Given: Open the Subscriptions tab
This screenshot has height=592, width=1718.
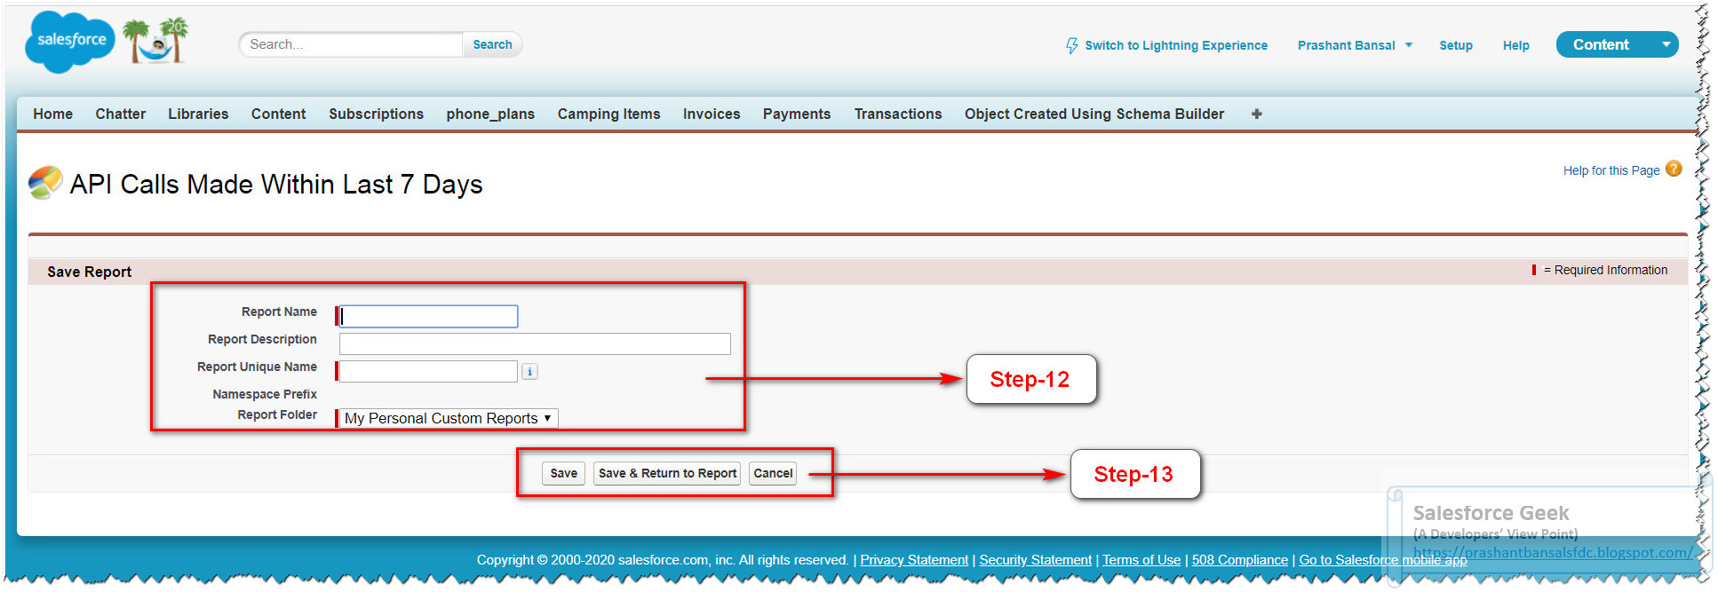Looking at the screenshot, I should [376, 114].
